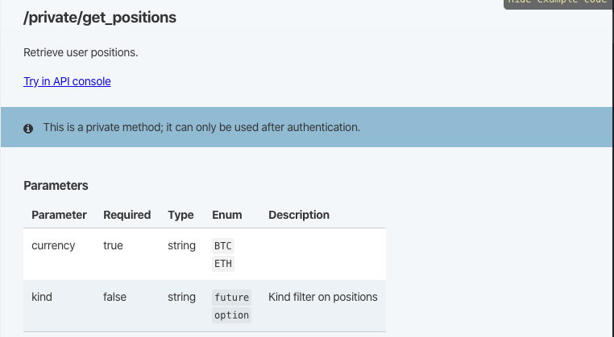The width and height of the screenshot is (614, 337).
Task: Click the Retrieve user positions description
Action: coord(81,52)
